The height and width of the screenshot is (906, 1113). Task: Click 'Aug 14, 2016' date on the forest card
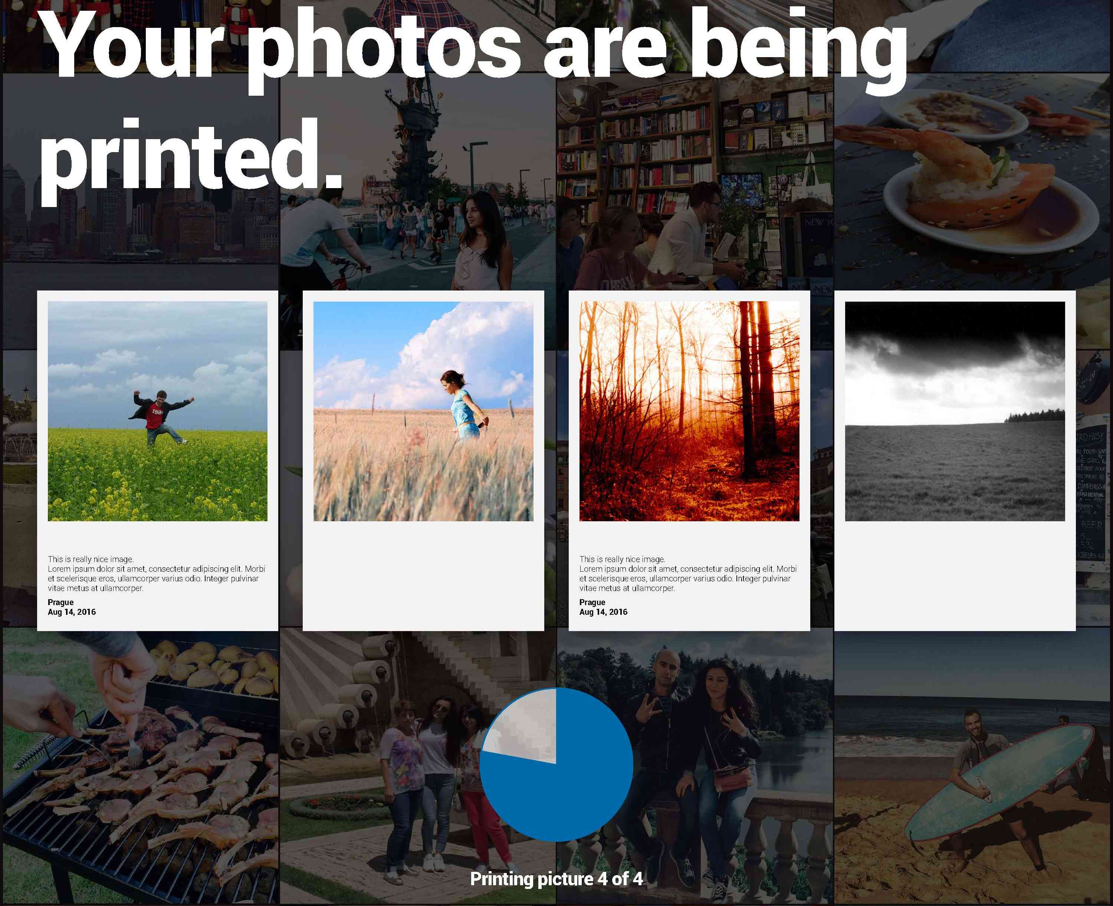(x=603, y=612)
